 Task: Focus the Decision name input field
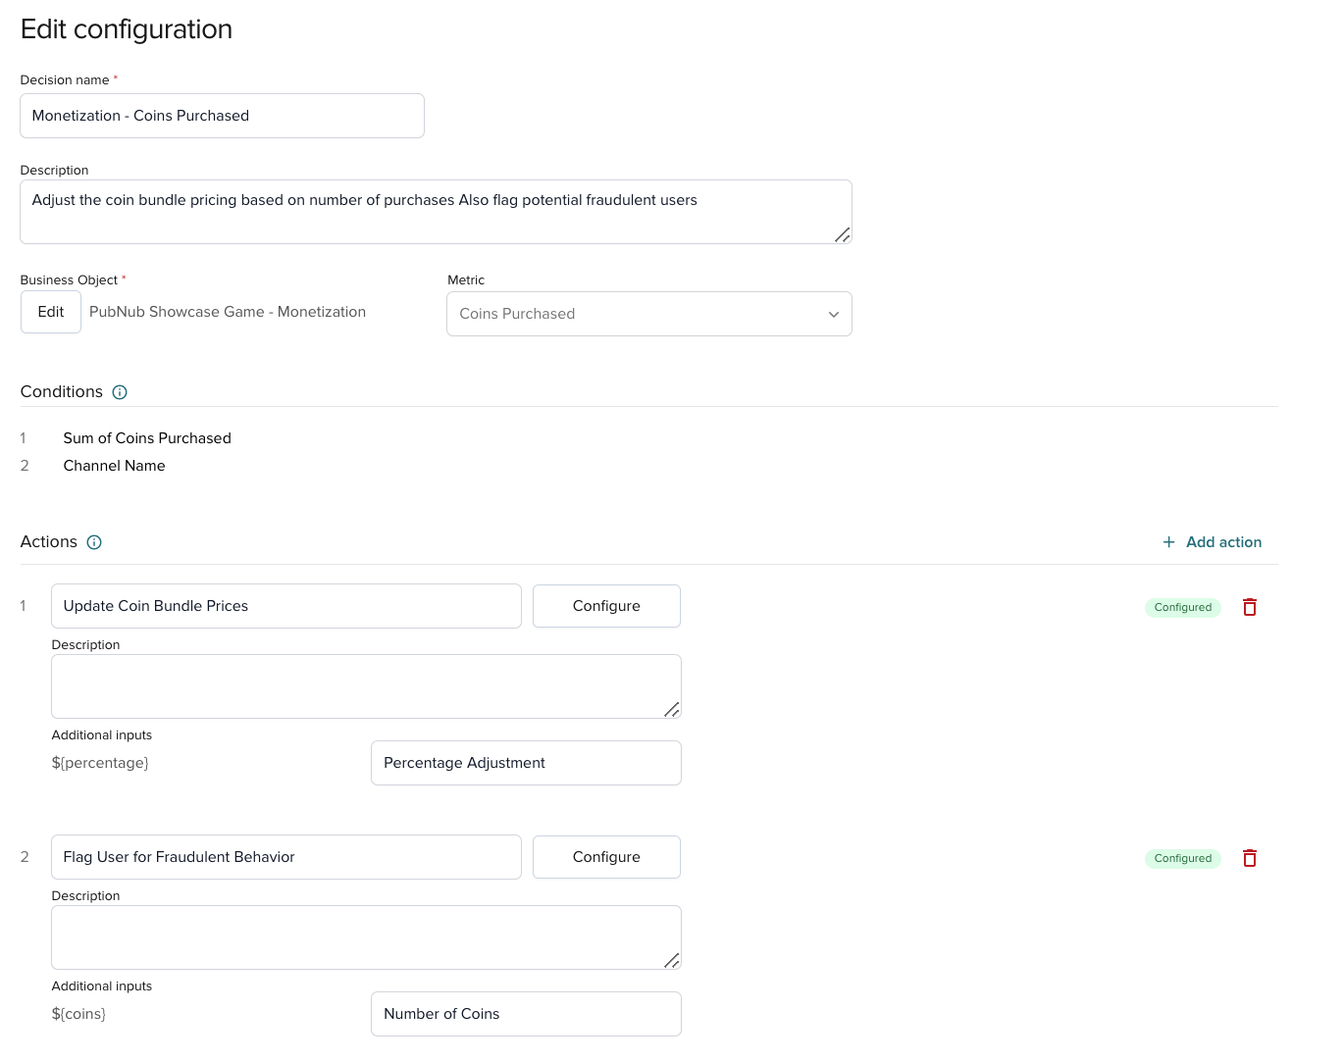tap(222, 116)
